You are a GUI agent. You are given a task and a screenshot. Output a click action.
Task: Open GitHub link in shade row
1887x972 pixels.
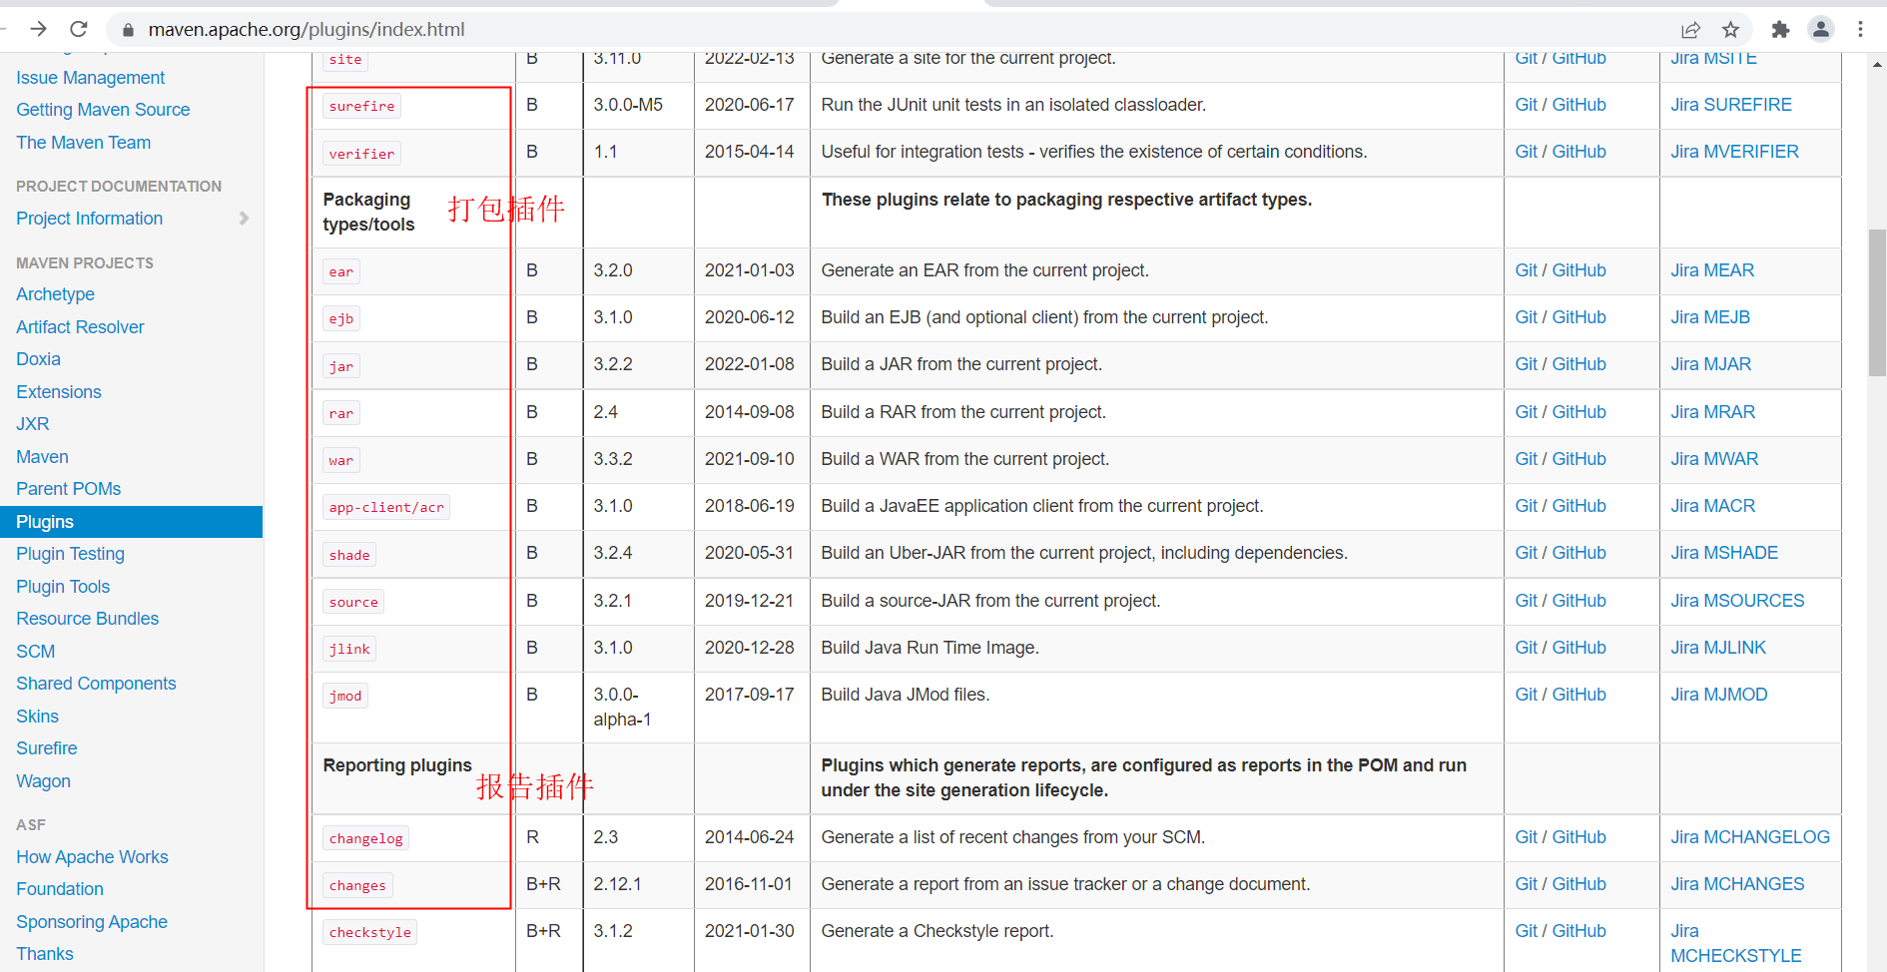1578,553
